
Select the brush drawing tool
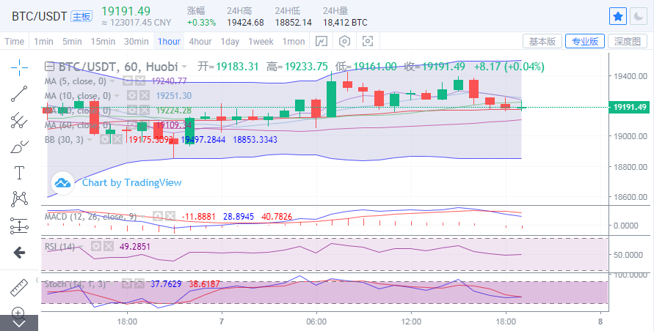[19, 146]
